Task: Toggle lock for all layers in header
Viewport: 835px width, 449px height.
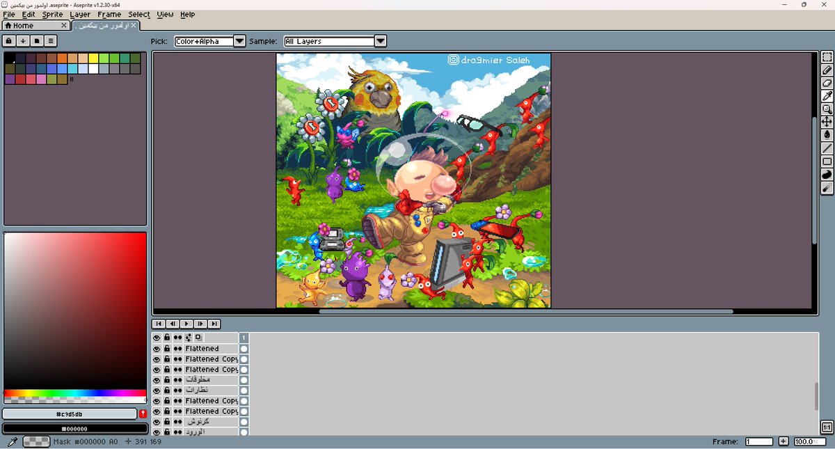Action: pyautogui.click(x=167, y=337)
